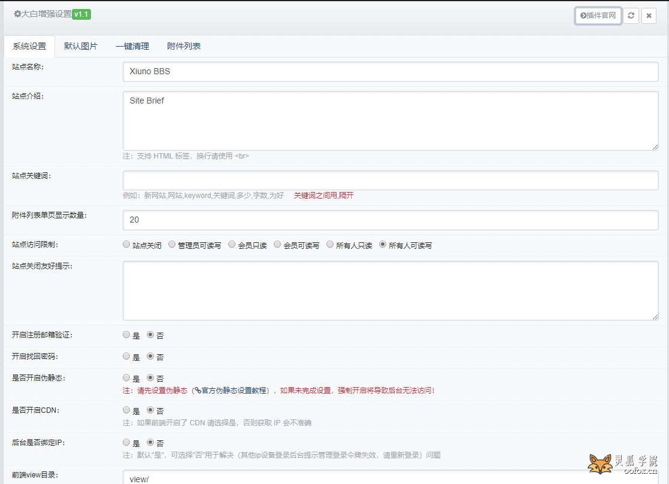Switch to the 默认图片 tab
Image resolution: width=669 pixels, height=484 pixels.
pyautogui.click(x=81, y=46)
